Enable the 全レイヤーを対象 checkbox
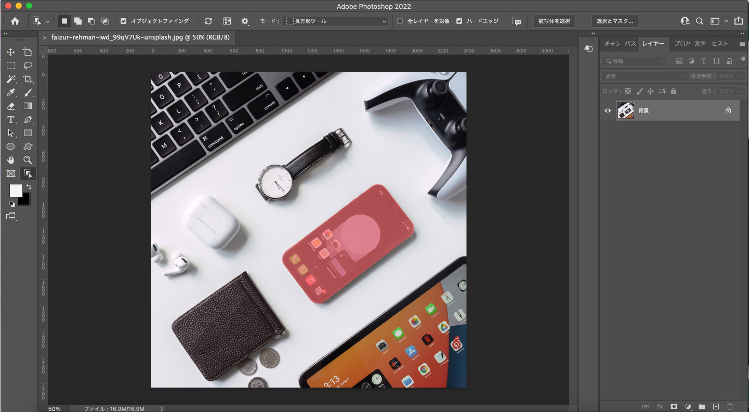Viewport: 749px width, 412px height. (x=400, y=21)
